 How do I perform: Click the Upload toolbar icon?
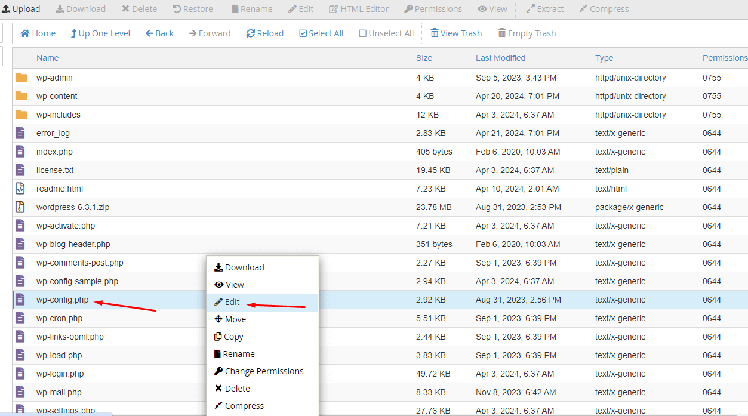pos(6,9)
